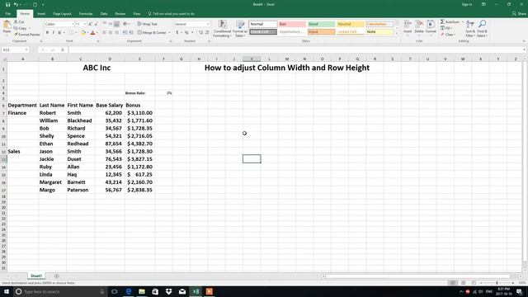Open Windows Start menu
Image resolution: width=528 pixels, height=297 pixels.
click(x=7, y=291)
